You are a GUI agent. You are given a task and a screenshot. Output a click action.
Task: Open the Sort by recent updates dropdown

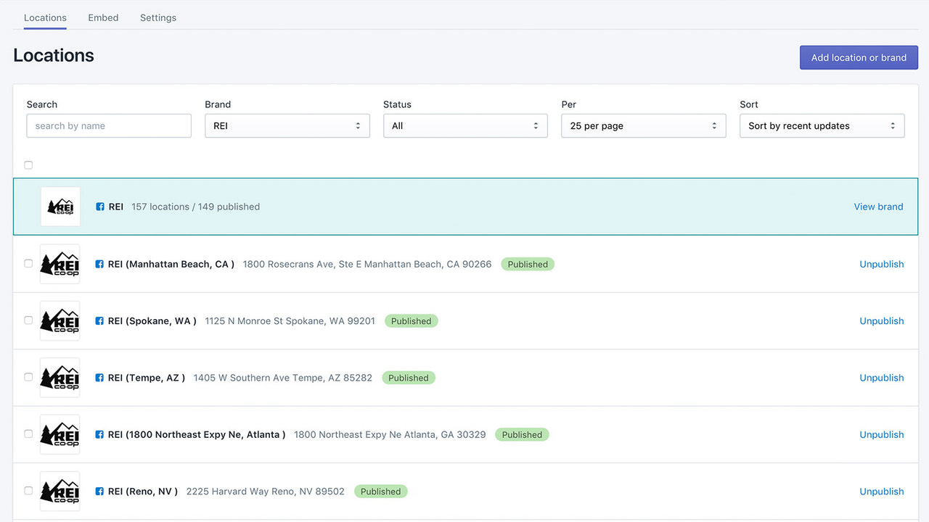pos(822,125)
